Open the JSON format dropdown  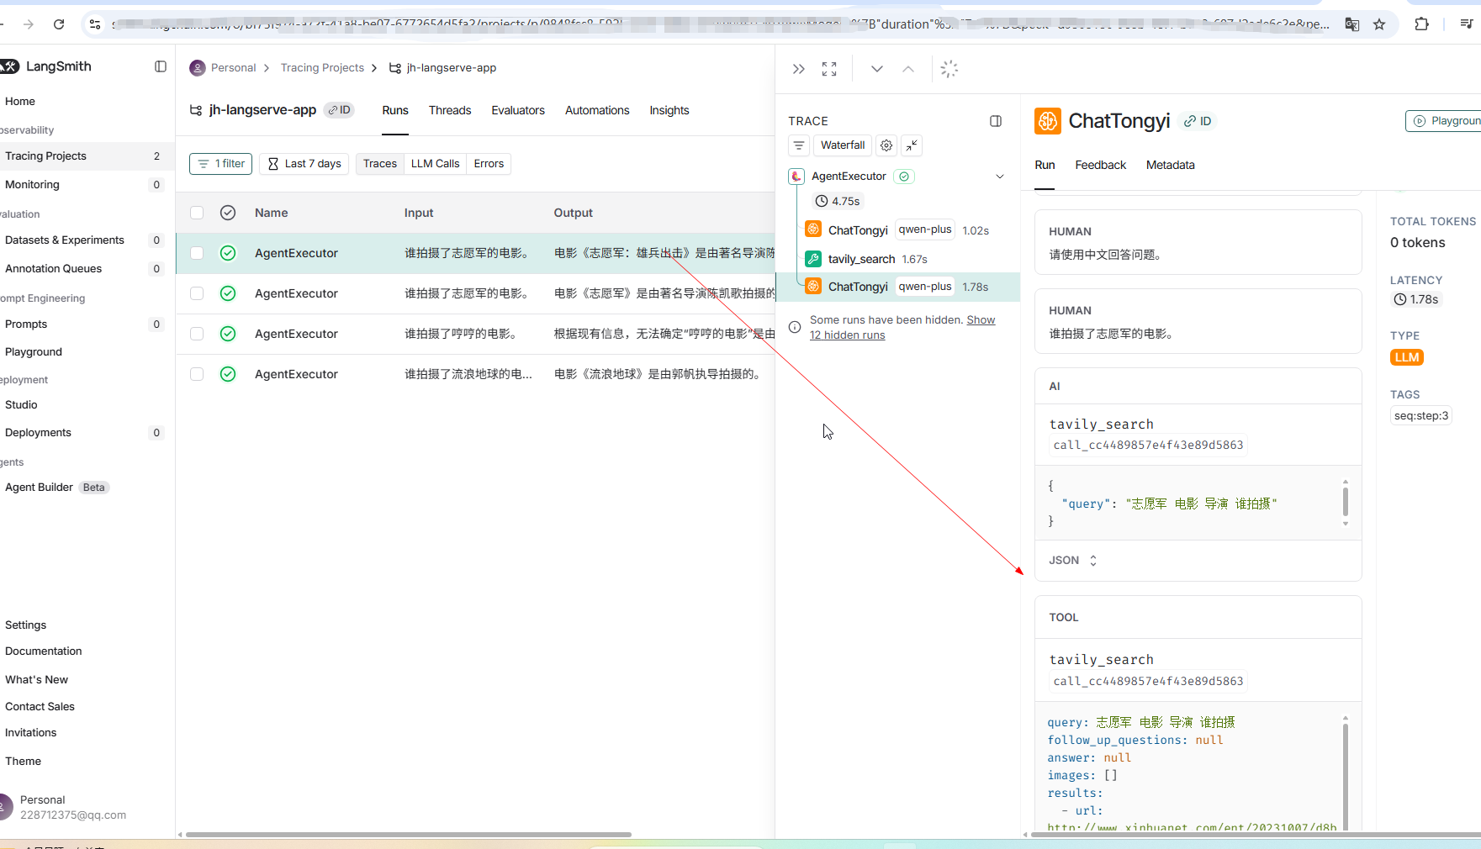(x=1073, y=561)
